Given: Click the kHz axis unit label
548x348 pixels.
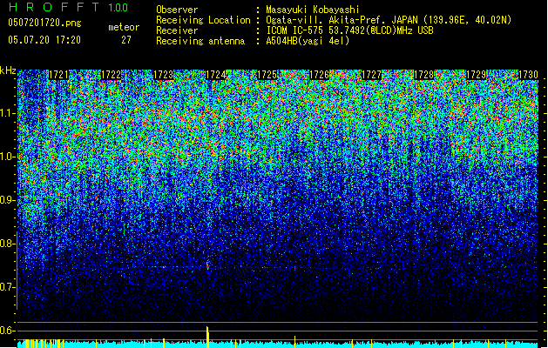Looking at the screenshot, I should 8,70.
